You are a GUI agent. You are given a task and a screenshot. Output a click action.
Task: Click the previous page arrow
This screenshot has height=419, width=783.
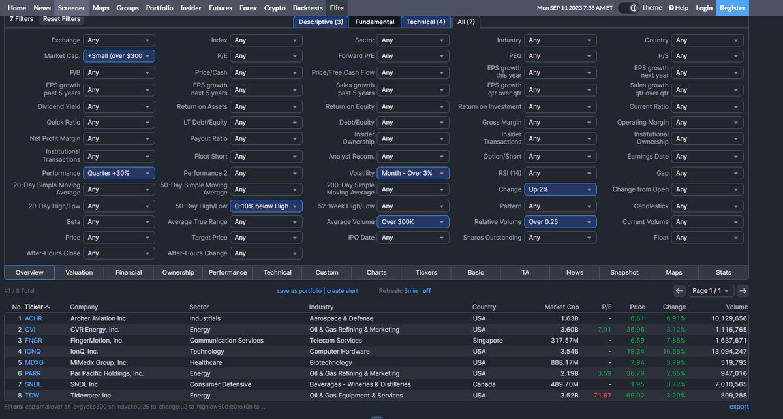click(679, 290)
